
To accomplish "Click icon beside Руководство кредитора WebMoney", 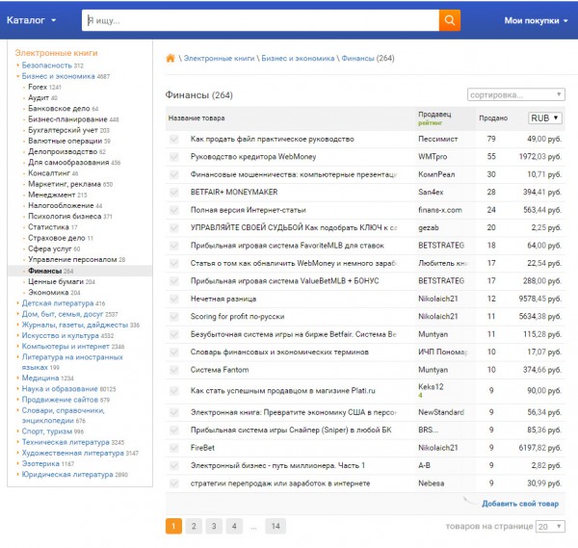I will click(x=174, y=156).
